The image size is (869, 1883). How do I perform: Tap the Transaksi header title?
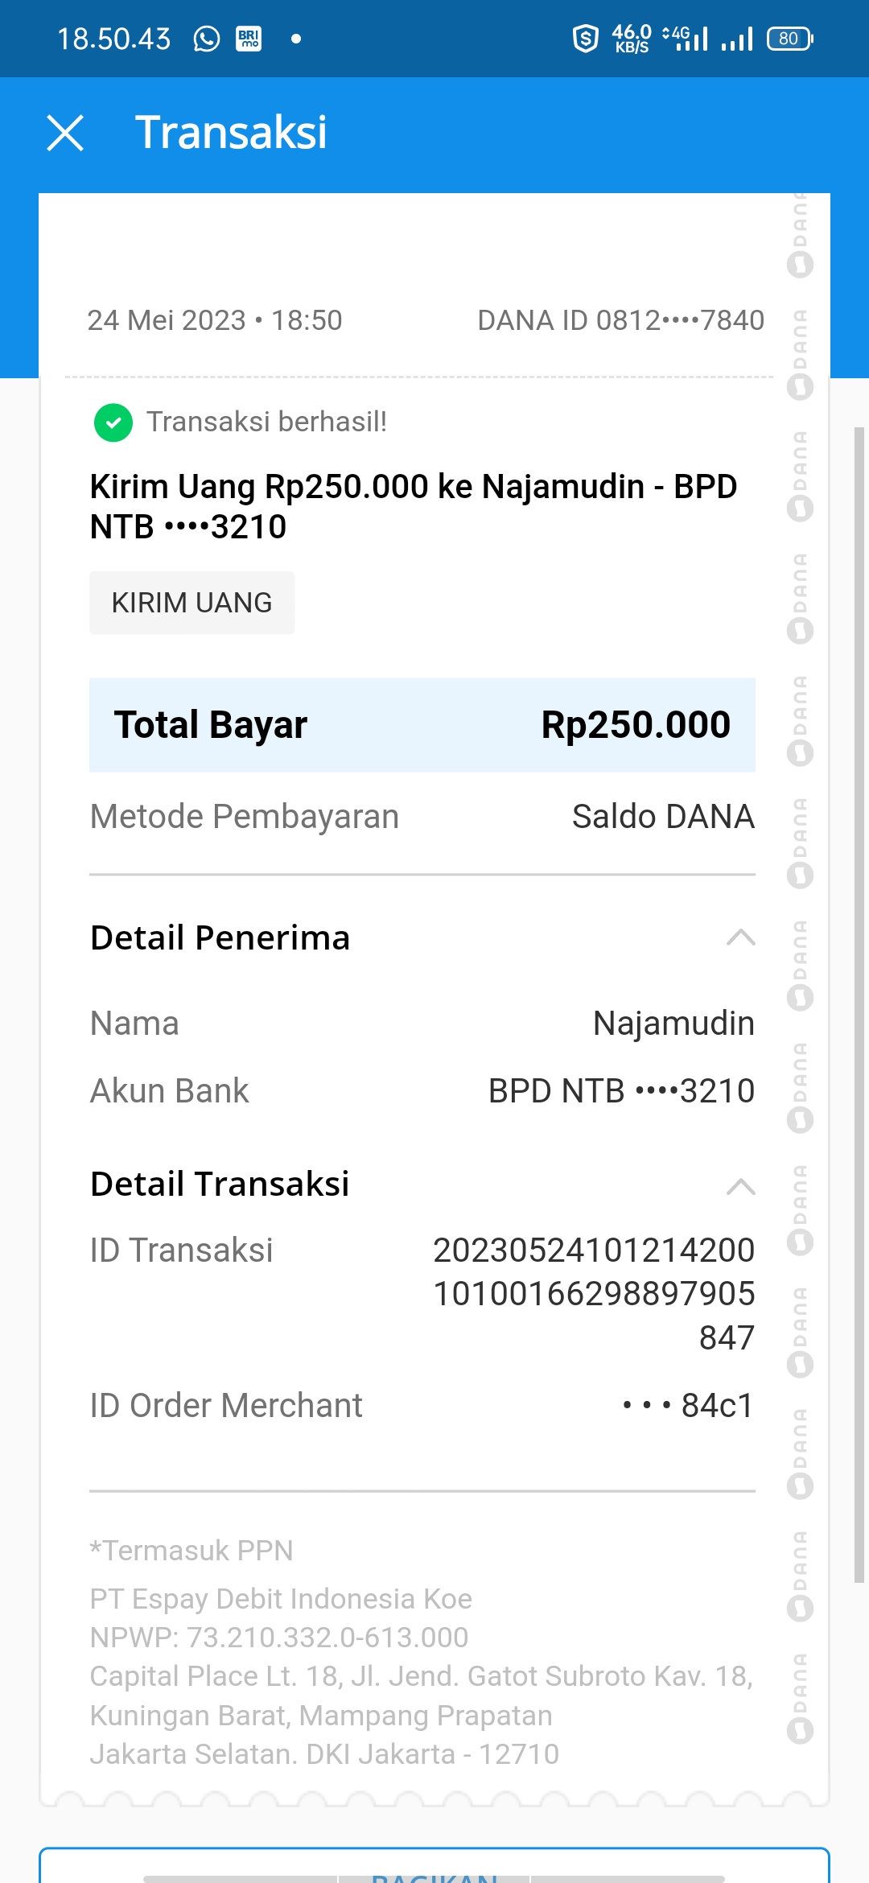click(231, 133)
